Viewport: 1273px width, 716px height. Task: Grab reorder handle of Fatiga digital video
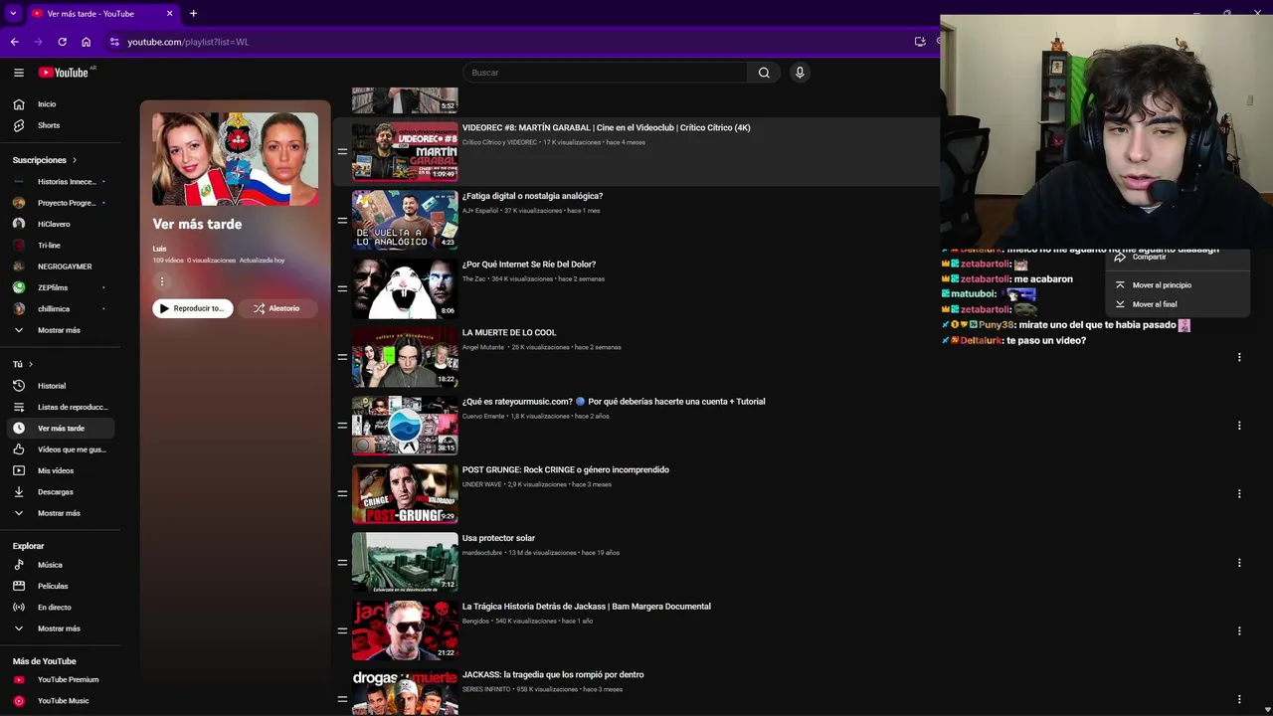pos(342,221)
